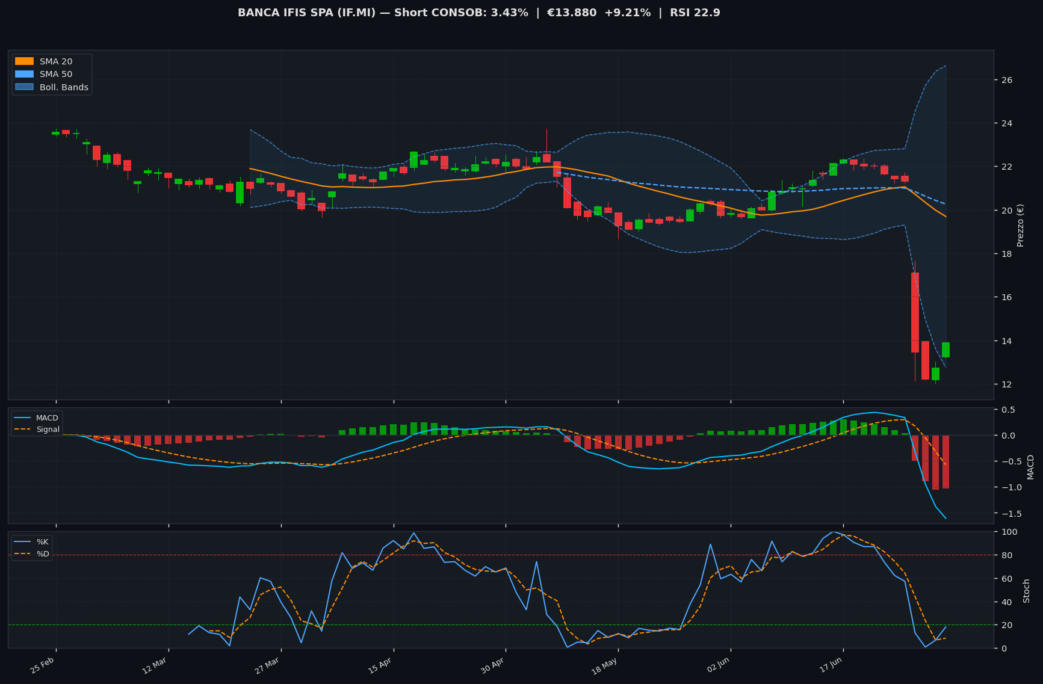Viewport: 1043px width, 684px height.
Task: Click the 30 Apr date label
Action: tap(492, 665)
